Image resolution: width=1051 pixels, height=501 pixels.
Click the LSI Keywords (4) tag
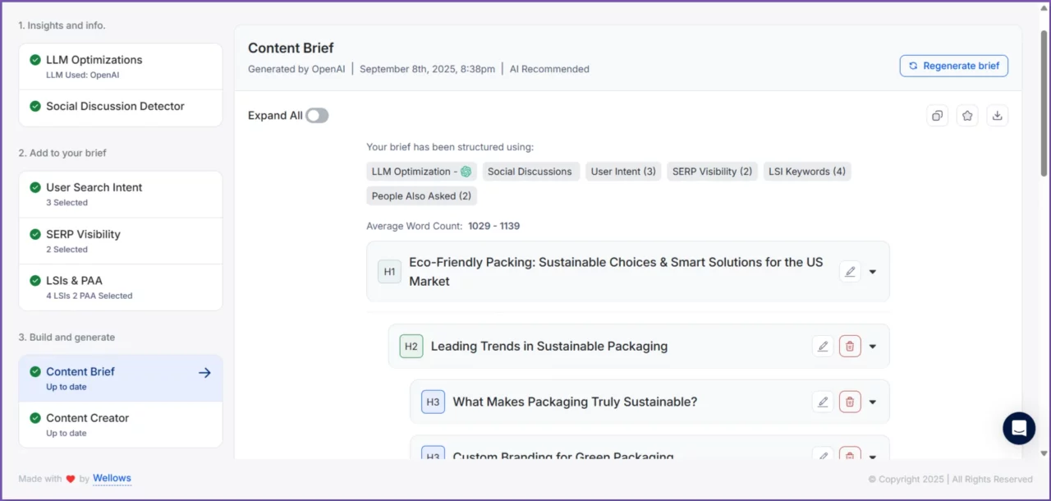(806, 172)
